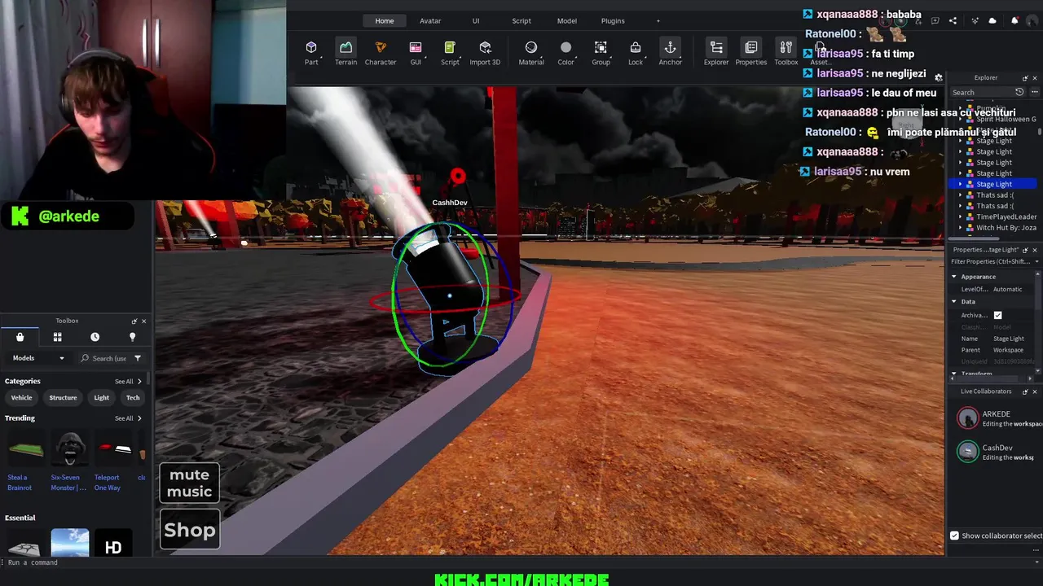This screenshot has width=1043, height=586.
Task: Open the Color tool in the ribbon
Action: pyautogui.click(x=566, y=52)
